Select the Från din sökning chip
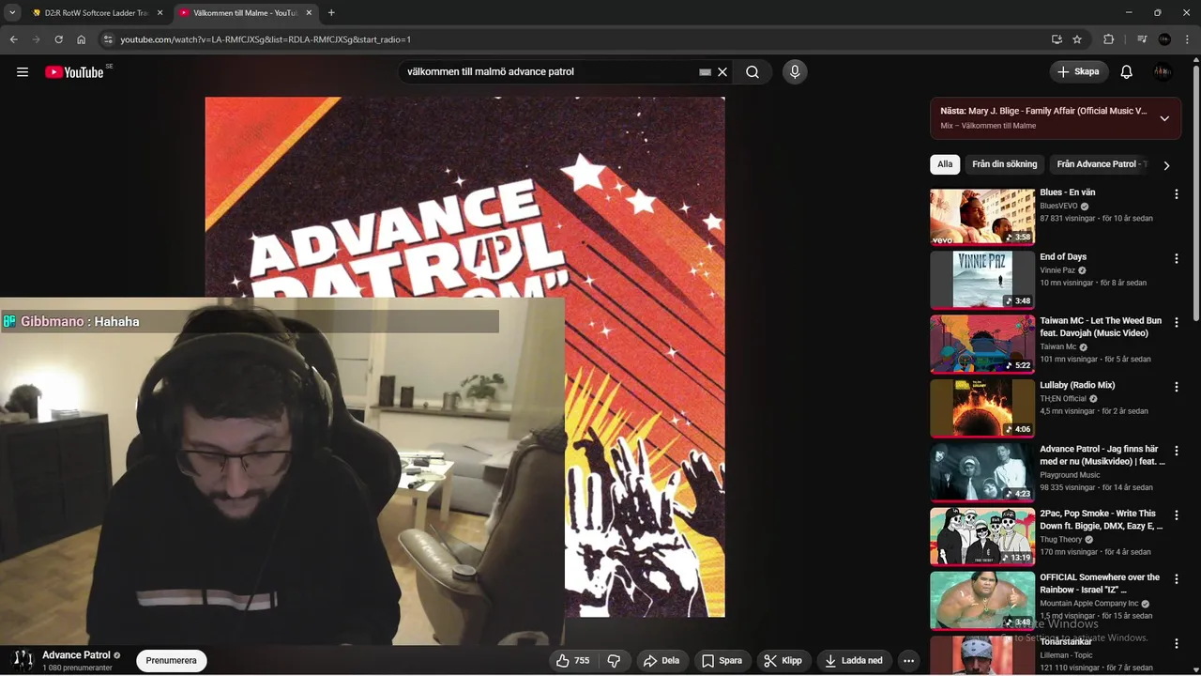Screen dimensions: 1201x676 (1005, 164)
